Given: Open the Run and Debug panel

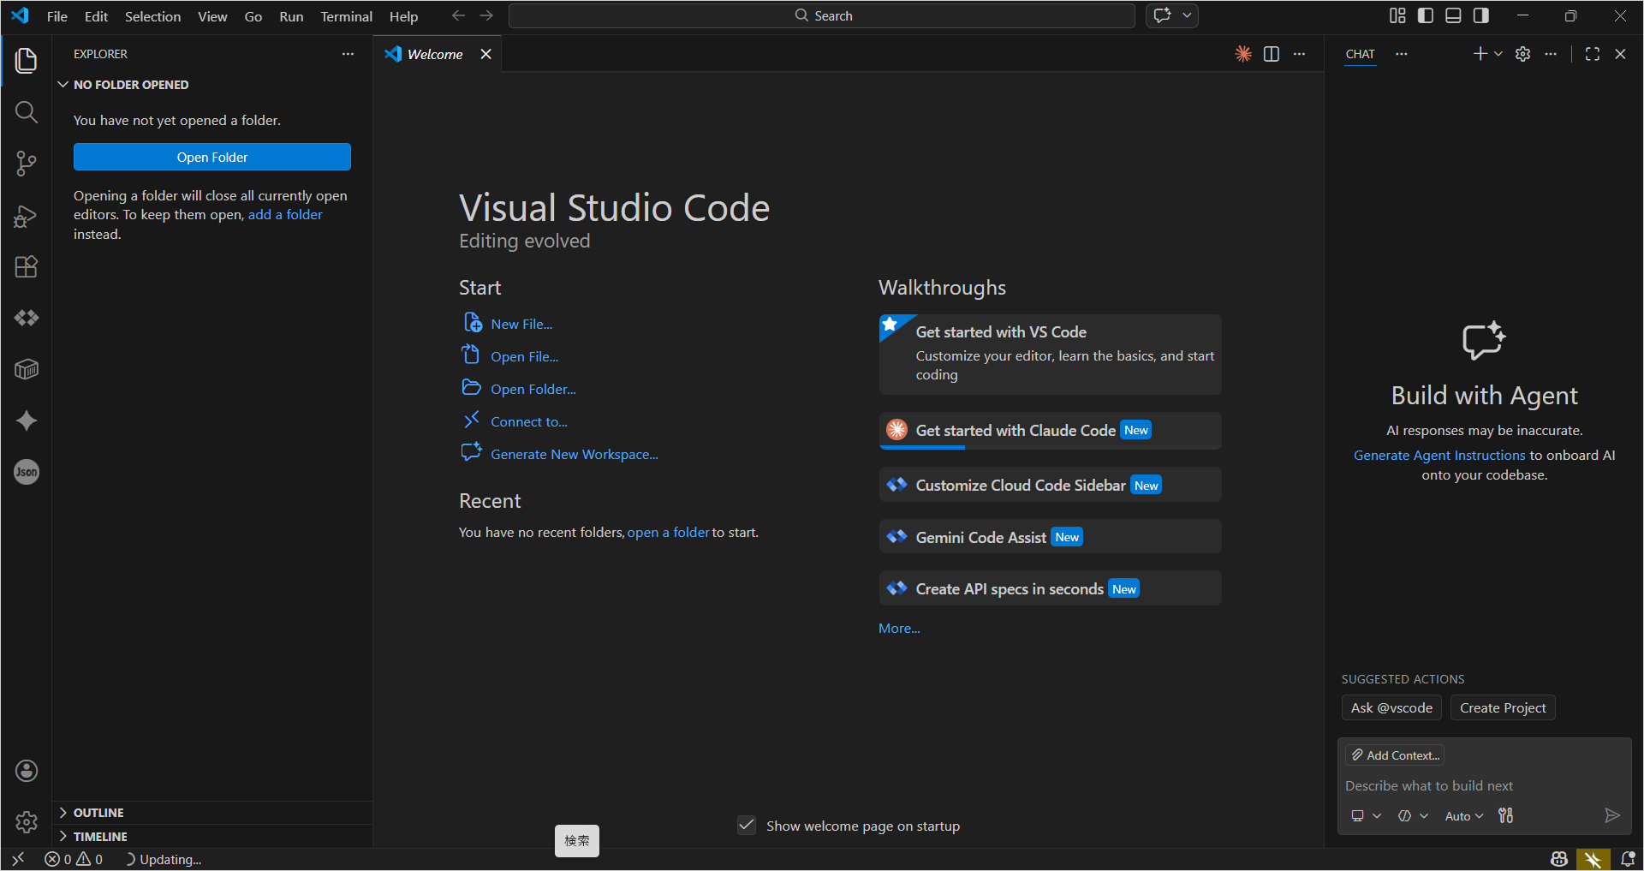Looking at the screenshot, I should coord(27,216).
